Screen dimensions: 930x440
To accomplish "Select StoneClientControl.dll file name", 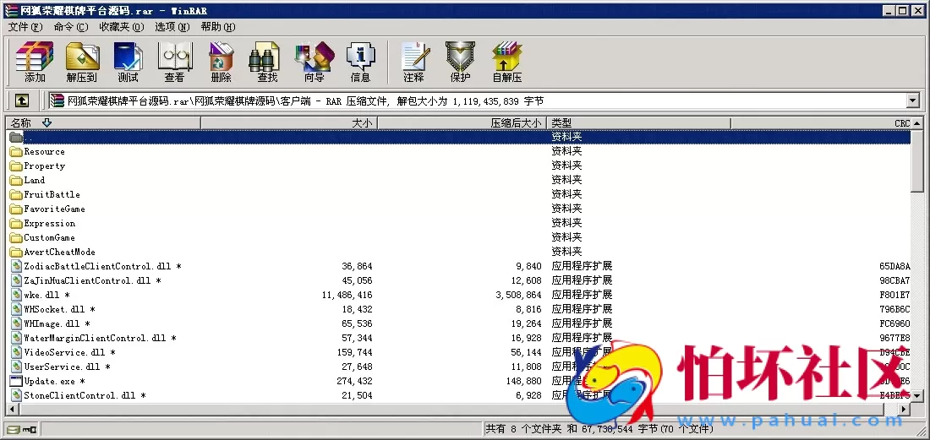I will (85, 395).
